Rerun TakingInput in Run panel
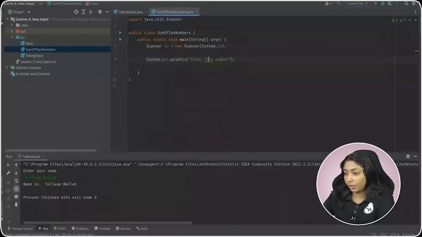 click(8, 165)
